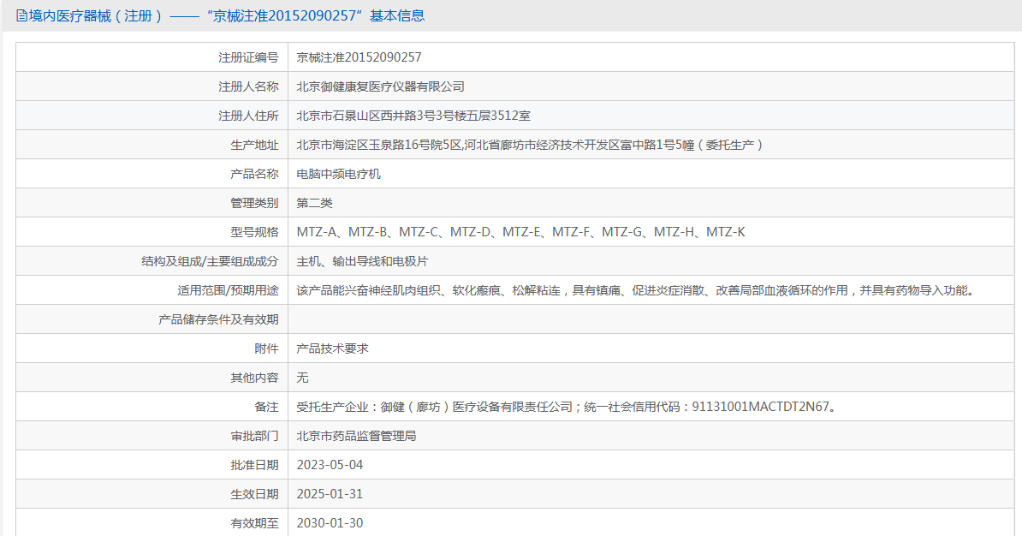Select the 注册证编号 label cell

click(x=248, y=57)
